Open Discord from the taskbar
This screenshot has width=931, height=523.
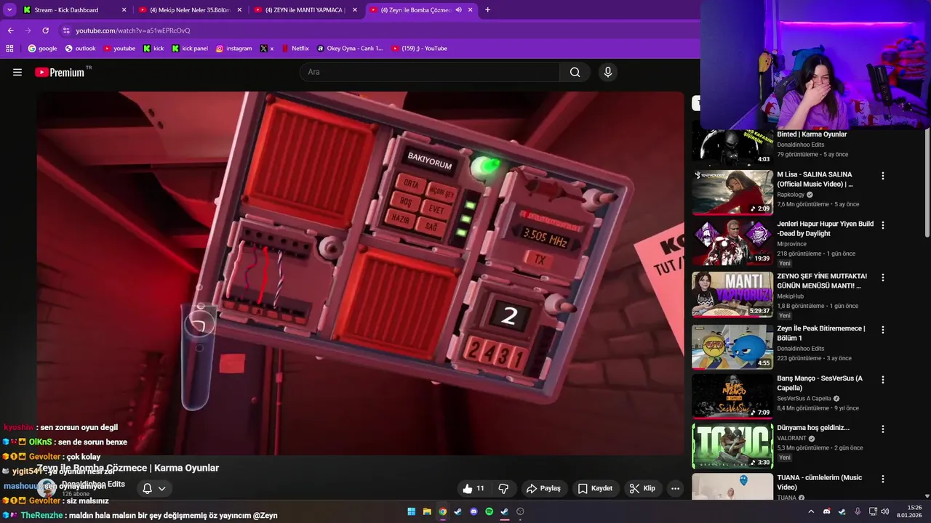tap(474, 511)
